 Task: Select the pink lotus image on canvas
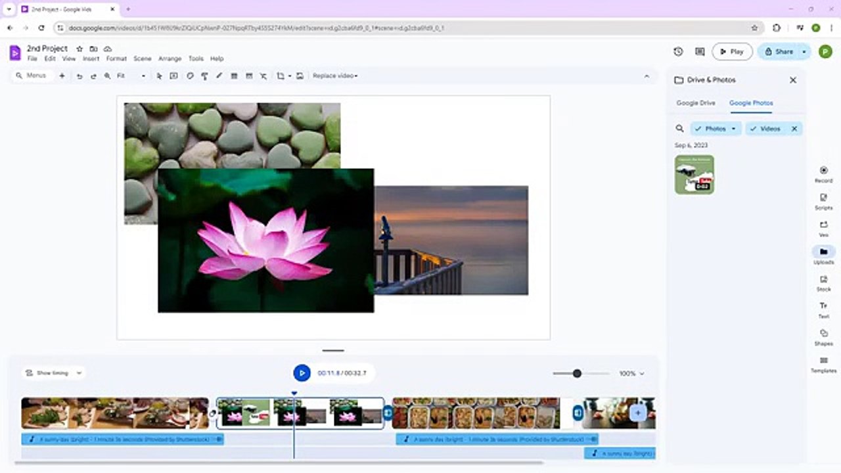[265, 240]
